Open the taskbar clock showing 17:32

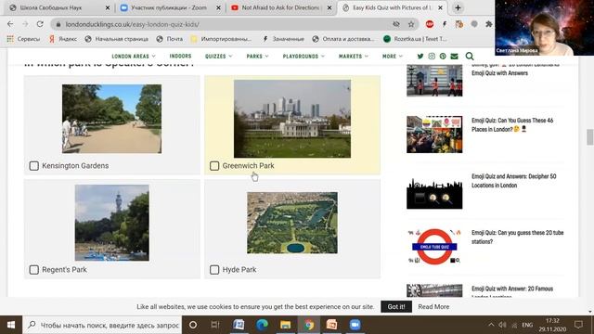click(x=553, y=325)
